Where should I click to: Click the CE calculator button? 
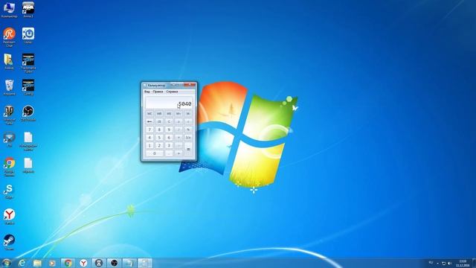tap(159, 121)
